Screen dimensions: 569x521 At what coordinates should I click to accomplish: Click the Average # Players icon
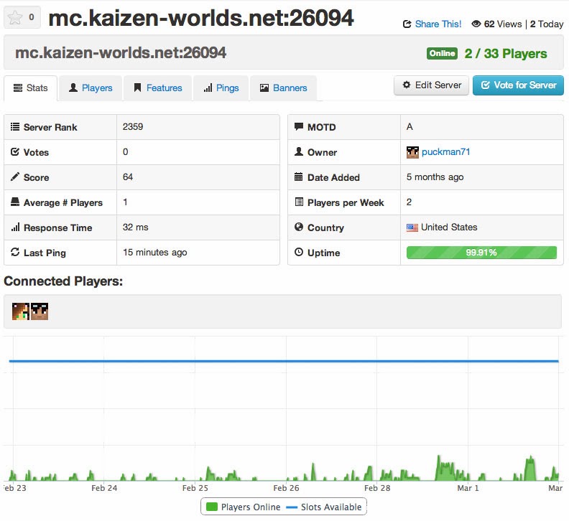click(15, 202)
